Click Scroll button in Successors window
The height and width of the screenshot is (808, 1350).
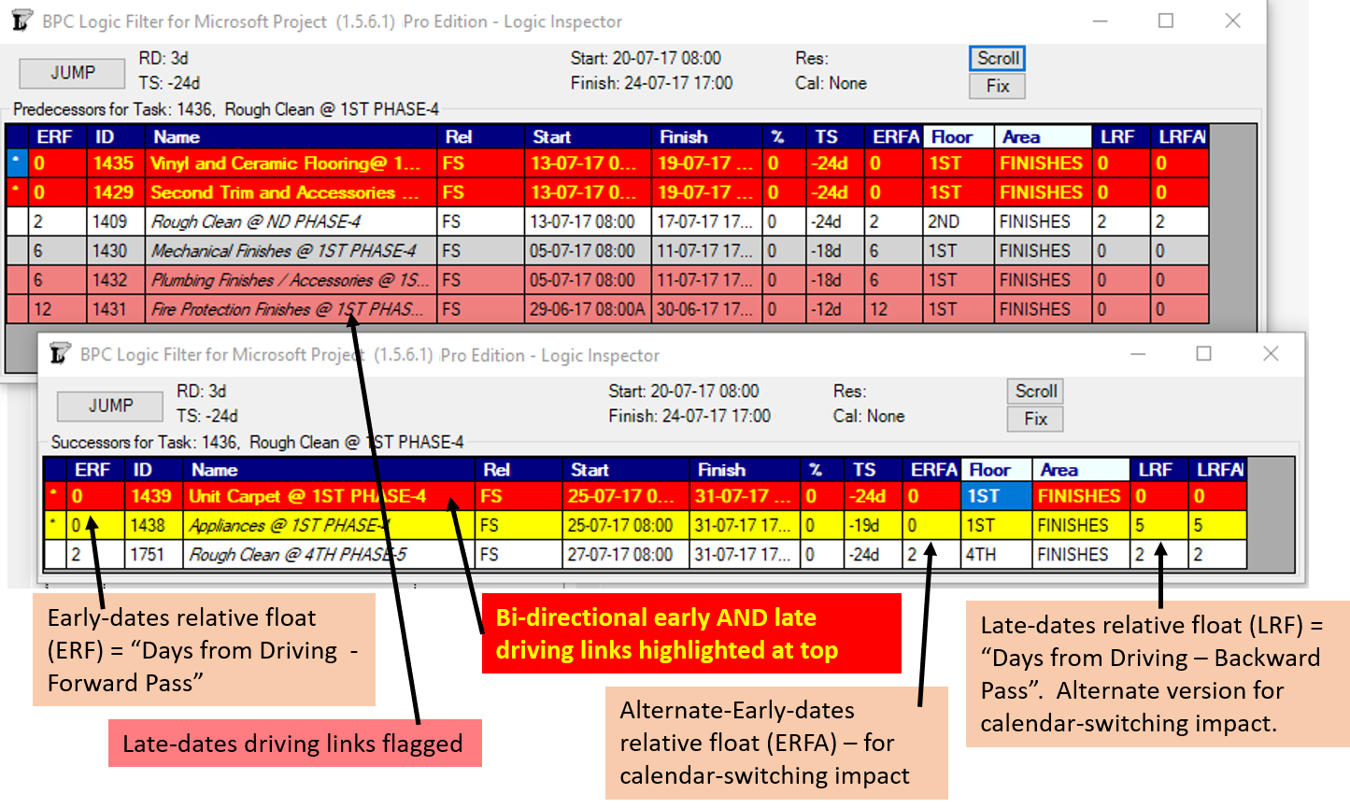(x=1035, y=390)
